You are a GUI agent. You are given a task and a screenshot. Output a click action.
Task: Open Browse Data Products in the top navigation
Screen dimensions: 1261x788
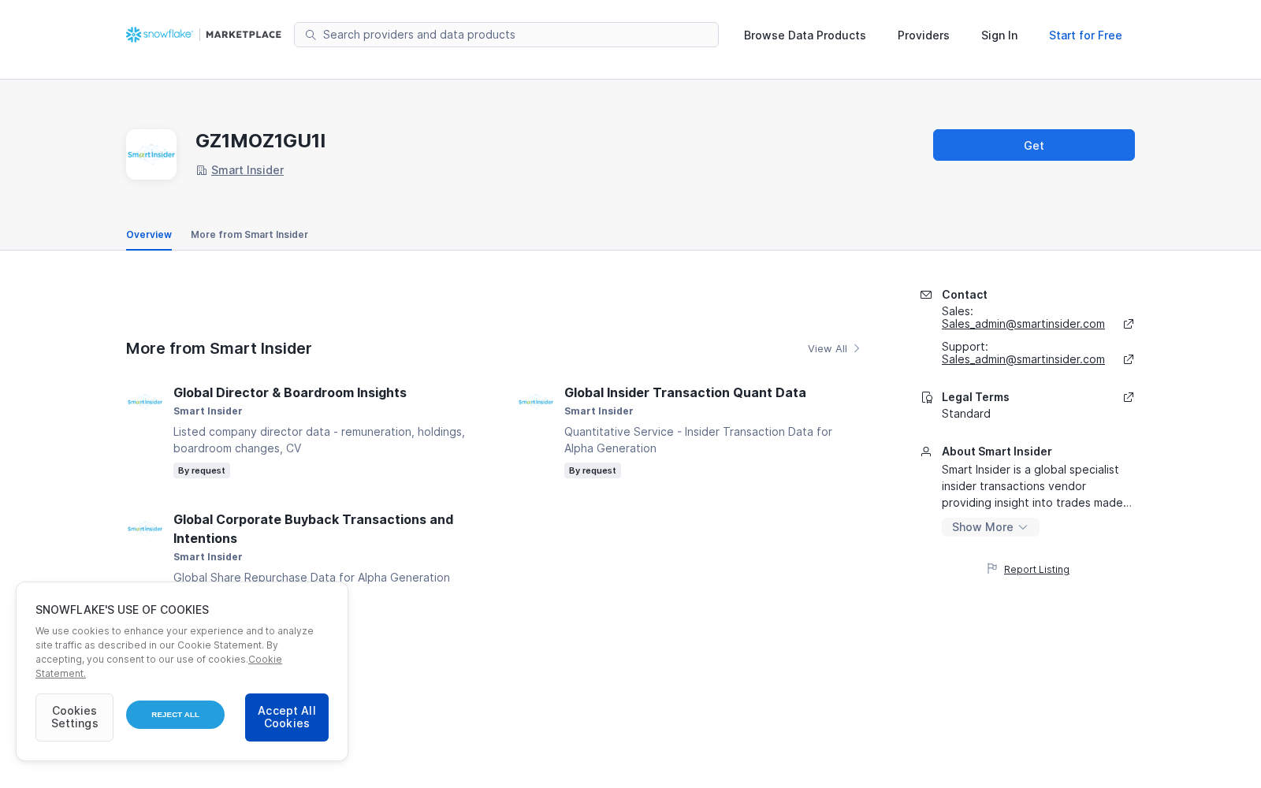pos(805,35)
